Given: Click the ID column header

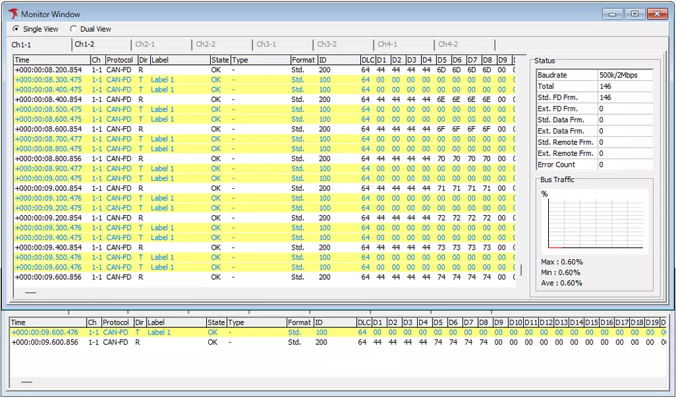Looking at the screenshot, I should (335, 60).
